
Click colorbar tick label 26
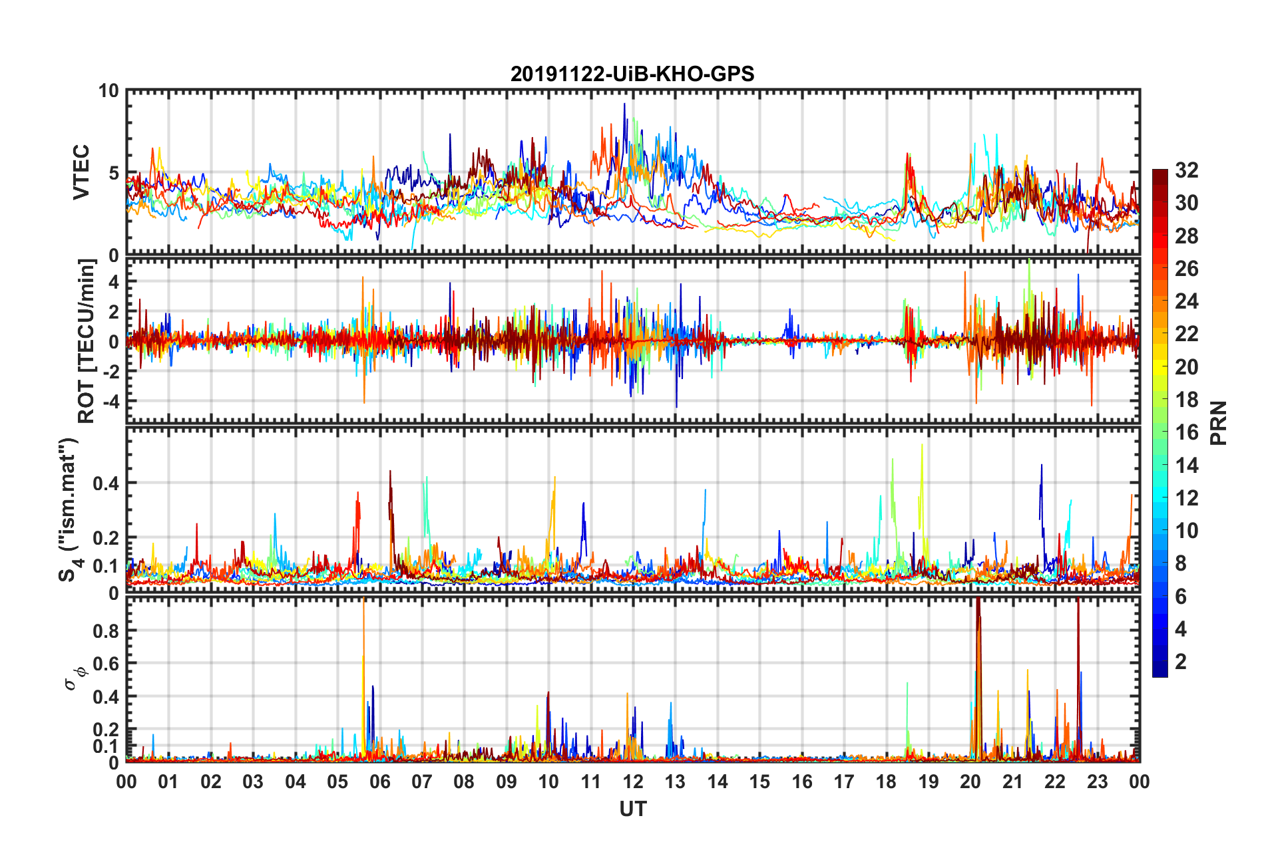[1186, 269]
